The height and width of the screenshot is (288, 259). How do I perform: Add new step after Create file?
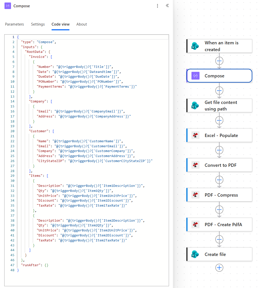click(219, 268)
